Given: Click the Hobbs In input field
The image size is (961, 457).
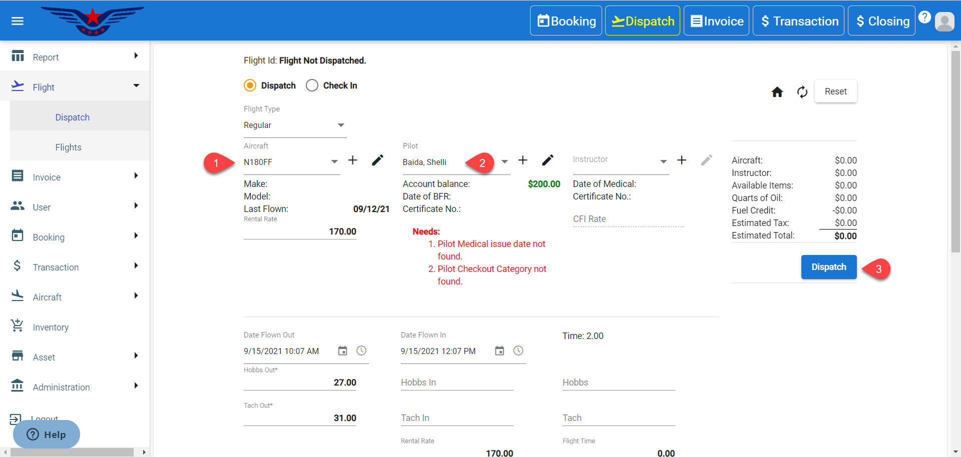Looking at the screenshot, I should pyautogui.click(x=456, y=382).
